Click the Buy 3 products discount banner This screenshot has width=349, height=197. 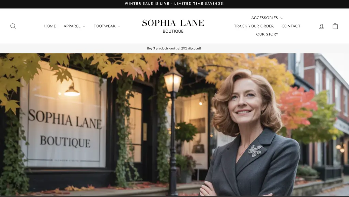174,48
